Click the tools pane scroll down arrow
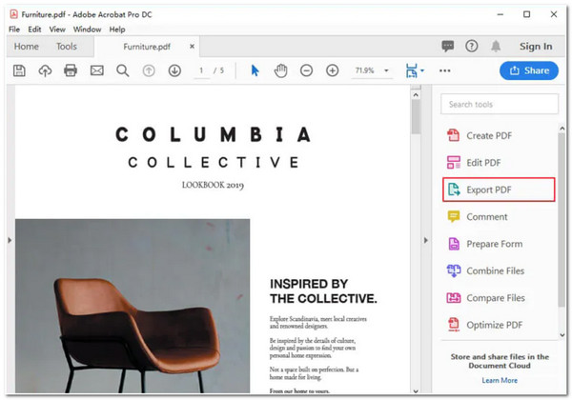 click(562, 335)
